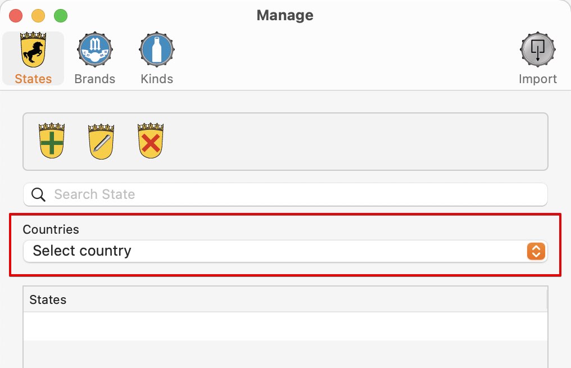This screenshot has width=571, height=368.
Task: Click the Import label text
Action: 538,79
